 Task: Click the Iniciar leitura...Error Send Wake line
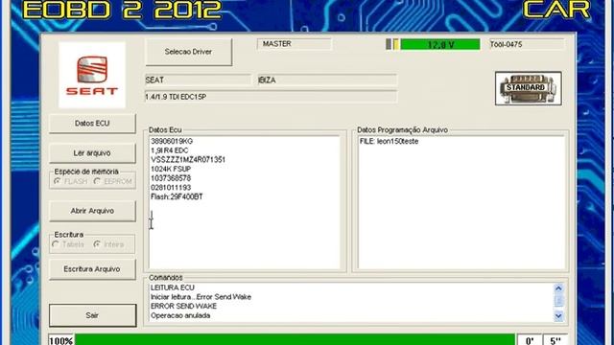pos(201,297)
